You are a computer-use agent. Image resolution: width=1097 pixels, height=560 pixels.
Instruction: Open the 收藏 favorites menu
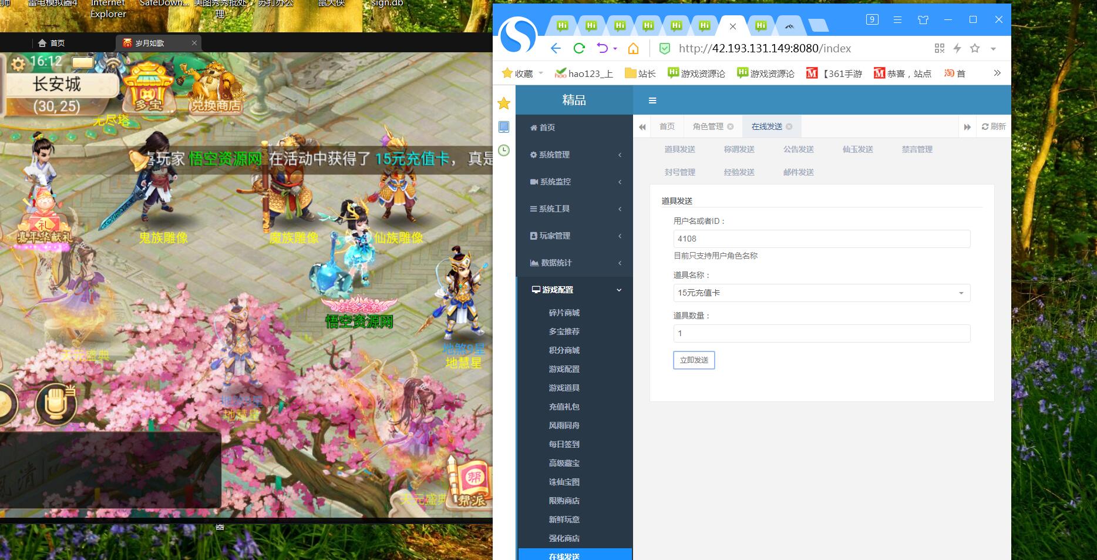tap(523, 73)
